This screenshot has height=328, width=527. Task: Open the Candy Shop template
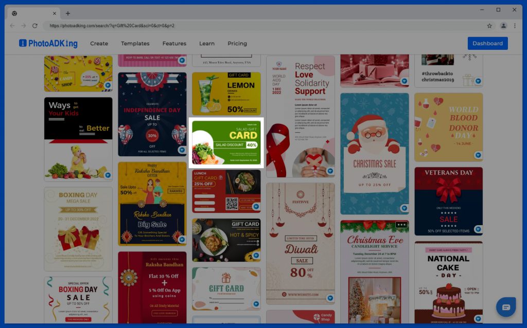pyautogui.click(x=78, y=74)
